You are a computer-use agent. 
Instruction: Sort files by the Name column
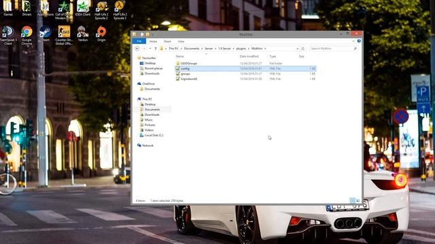click(x=179, y=56)
